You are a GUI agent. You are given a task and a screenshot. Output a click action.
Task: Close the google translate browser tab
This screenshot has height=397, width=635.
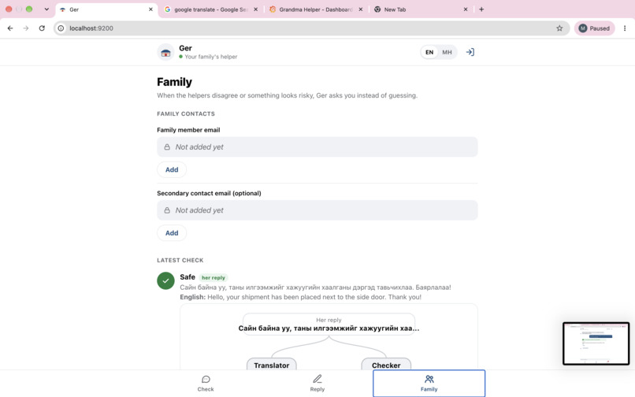point(255,9)
